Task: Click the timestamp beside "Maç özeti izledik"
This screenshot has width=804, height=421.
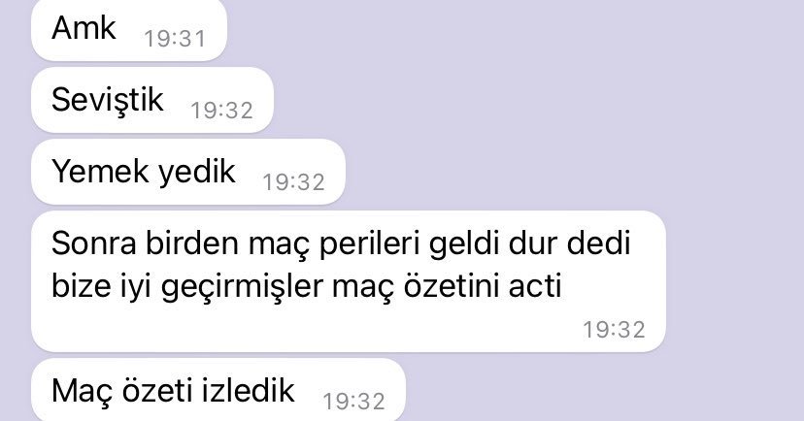Action: pyautogui.click(x=353, y=402)
